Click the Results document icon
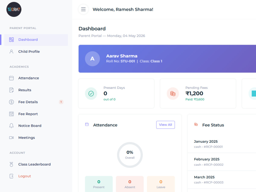256x192 pixels. click(12, 90)
